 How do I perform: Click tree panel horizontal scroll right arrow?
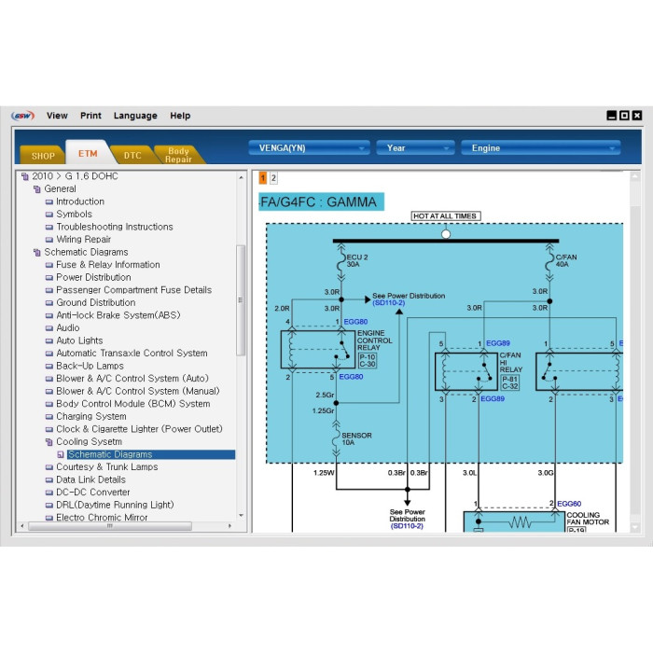(229, 526)
